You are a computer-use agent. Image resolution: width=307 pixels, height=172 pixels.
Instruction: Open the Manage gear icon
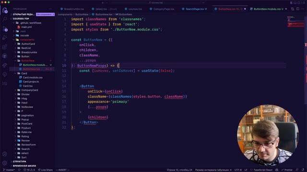point(5,163)
